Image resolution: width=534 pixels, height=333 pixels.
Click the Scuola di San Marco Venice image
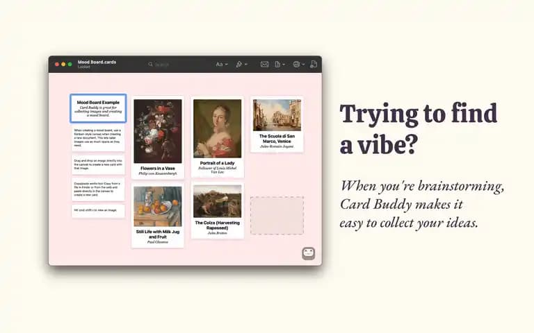277,115
